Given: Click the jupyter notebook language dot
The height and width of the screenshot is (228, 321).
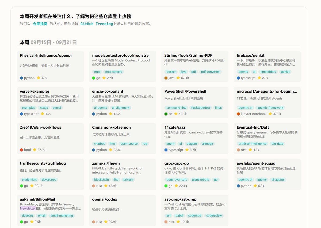Looking at the screenshot, I should pyautogui.click(x=238, y=114).
